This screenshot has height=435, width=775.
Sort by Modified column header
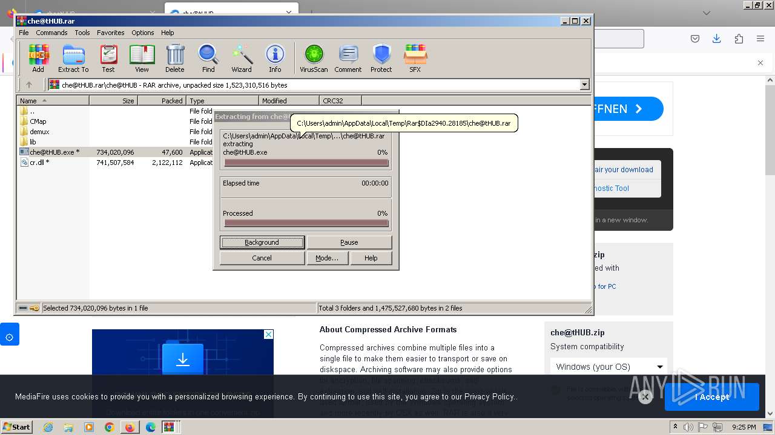pyautogui.click(x=289, y=101)
